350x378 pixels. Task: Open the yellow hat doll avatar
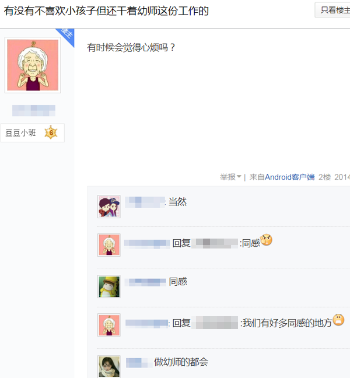[x=109, y=286]
